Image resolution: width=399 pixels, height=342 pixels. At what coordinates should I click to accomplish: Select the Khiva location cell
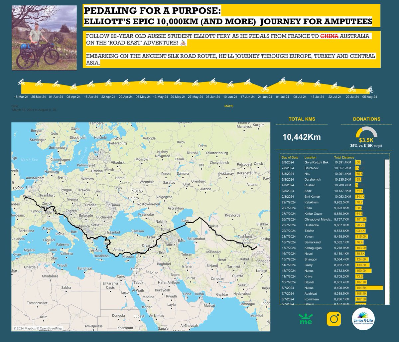coord(309,276)
